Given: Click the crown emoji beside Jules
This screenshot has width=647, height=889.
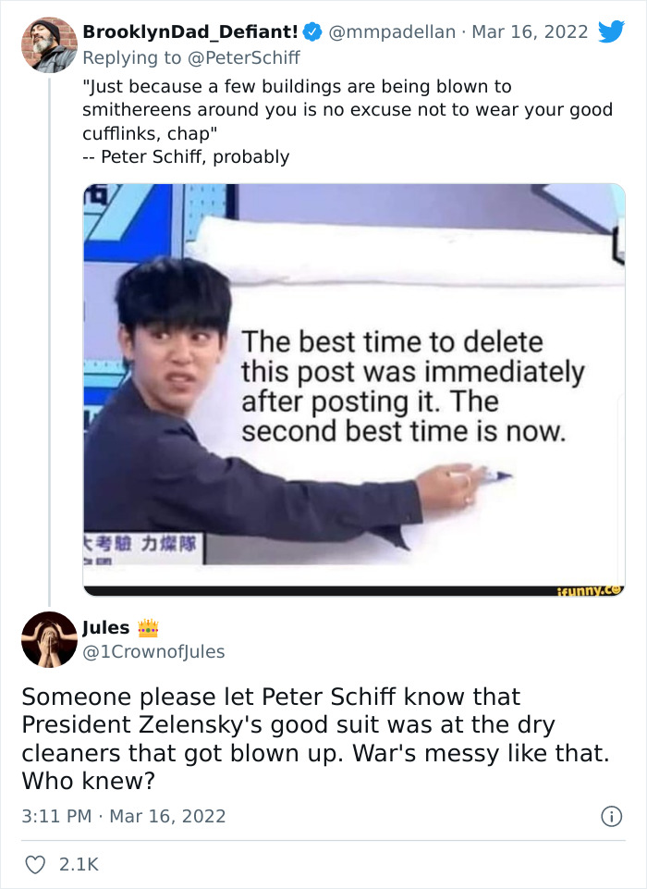Looking at the screenshot, I should pos(148,628).
